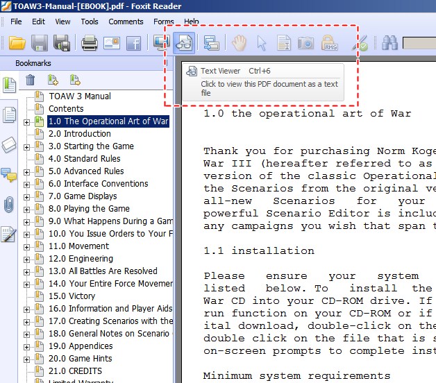Select the Hand tool
Screen dimensions: 436x383
pos(239,43)
